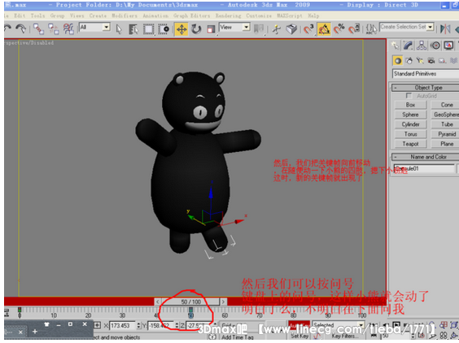Open the Edit menu
The image size is (459, 343).
click(x=20, y=15)
